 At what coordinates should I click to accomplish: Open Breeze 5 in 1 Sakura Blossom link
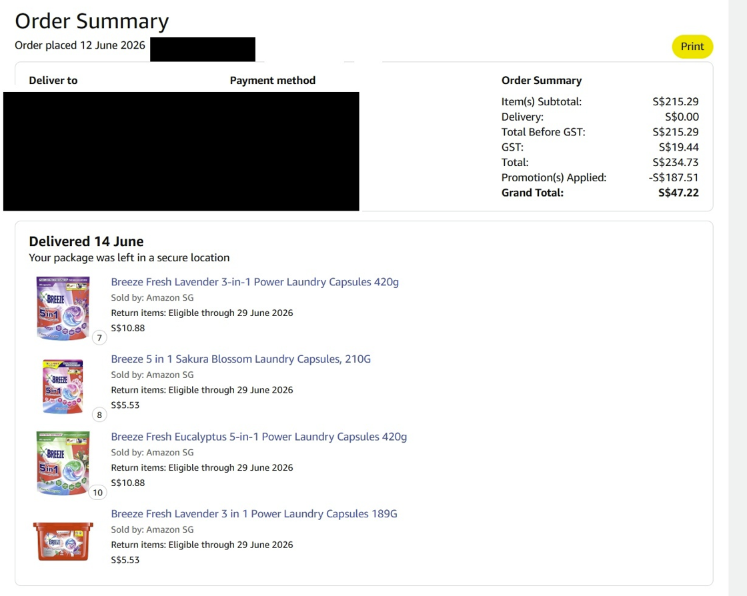[241, 359]
